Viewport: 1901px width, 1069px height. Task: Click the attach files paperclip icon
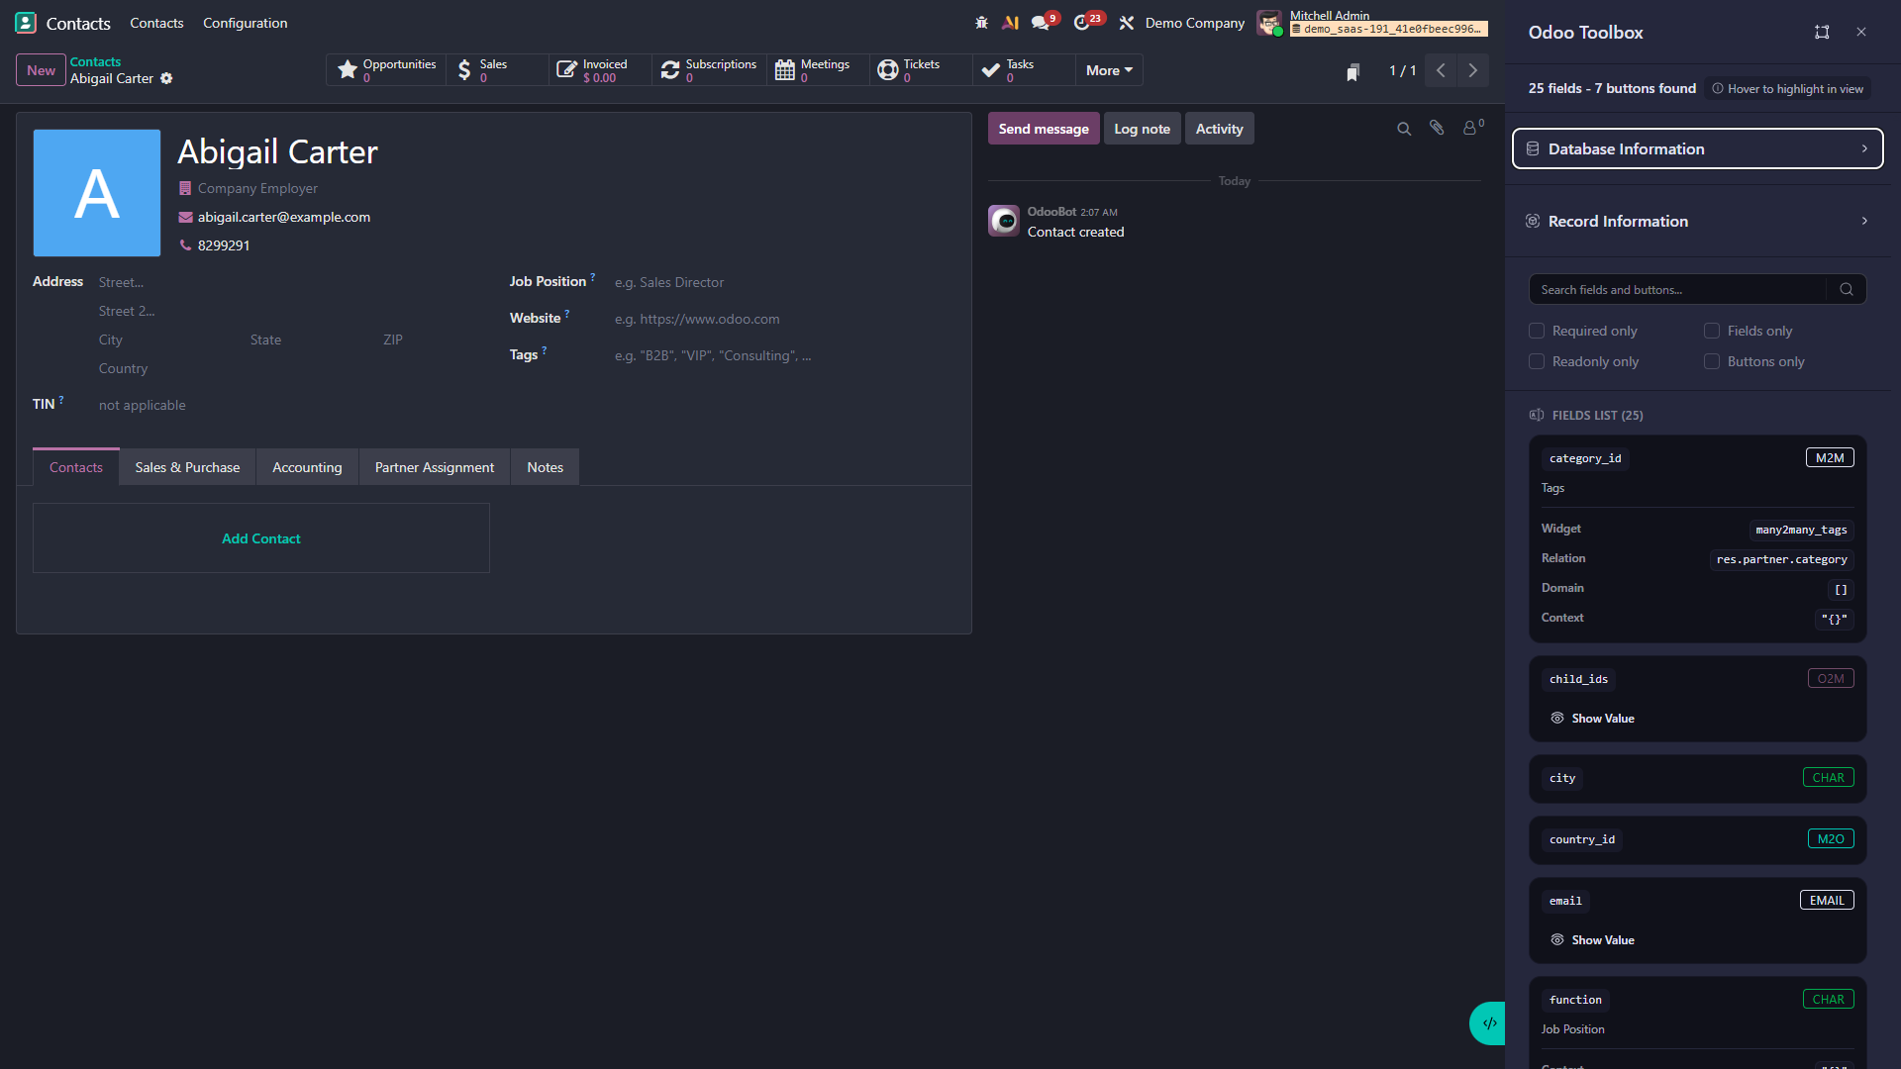point(1437,128)
